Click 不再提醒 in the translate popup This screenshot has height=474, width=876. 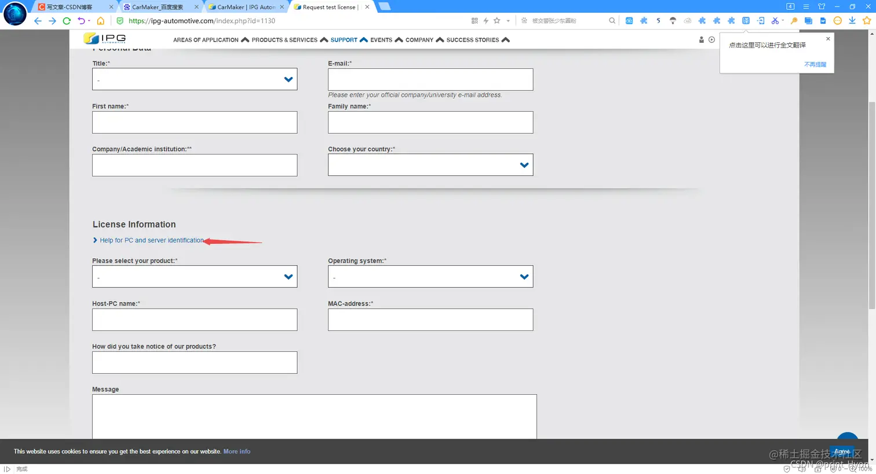click(815, 64)
